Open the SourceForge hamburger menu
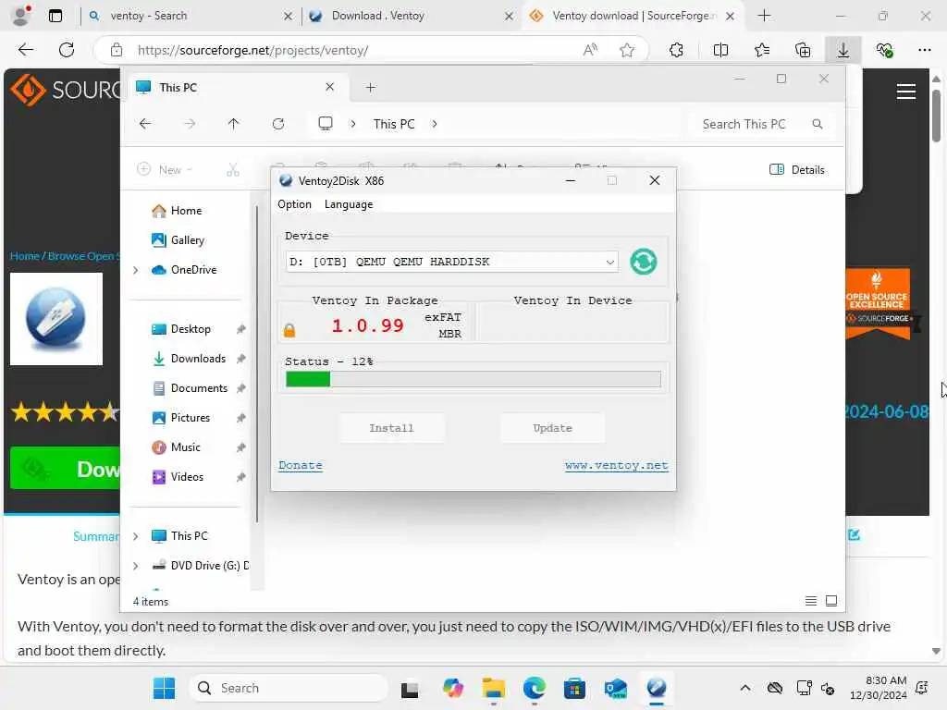 pyautogui.click(x=906, y=92)
